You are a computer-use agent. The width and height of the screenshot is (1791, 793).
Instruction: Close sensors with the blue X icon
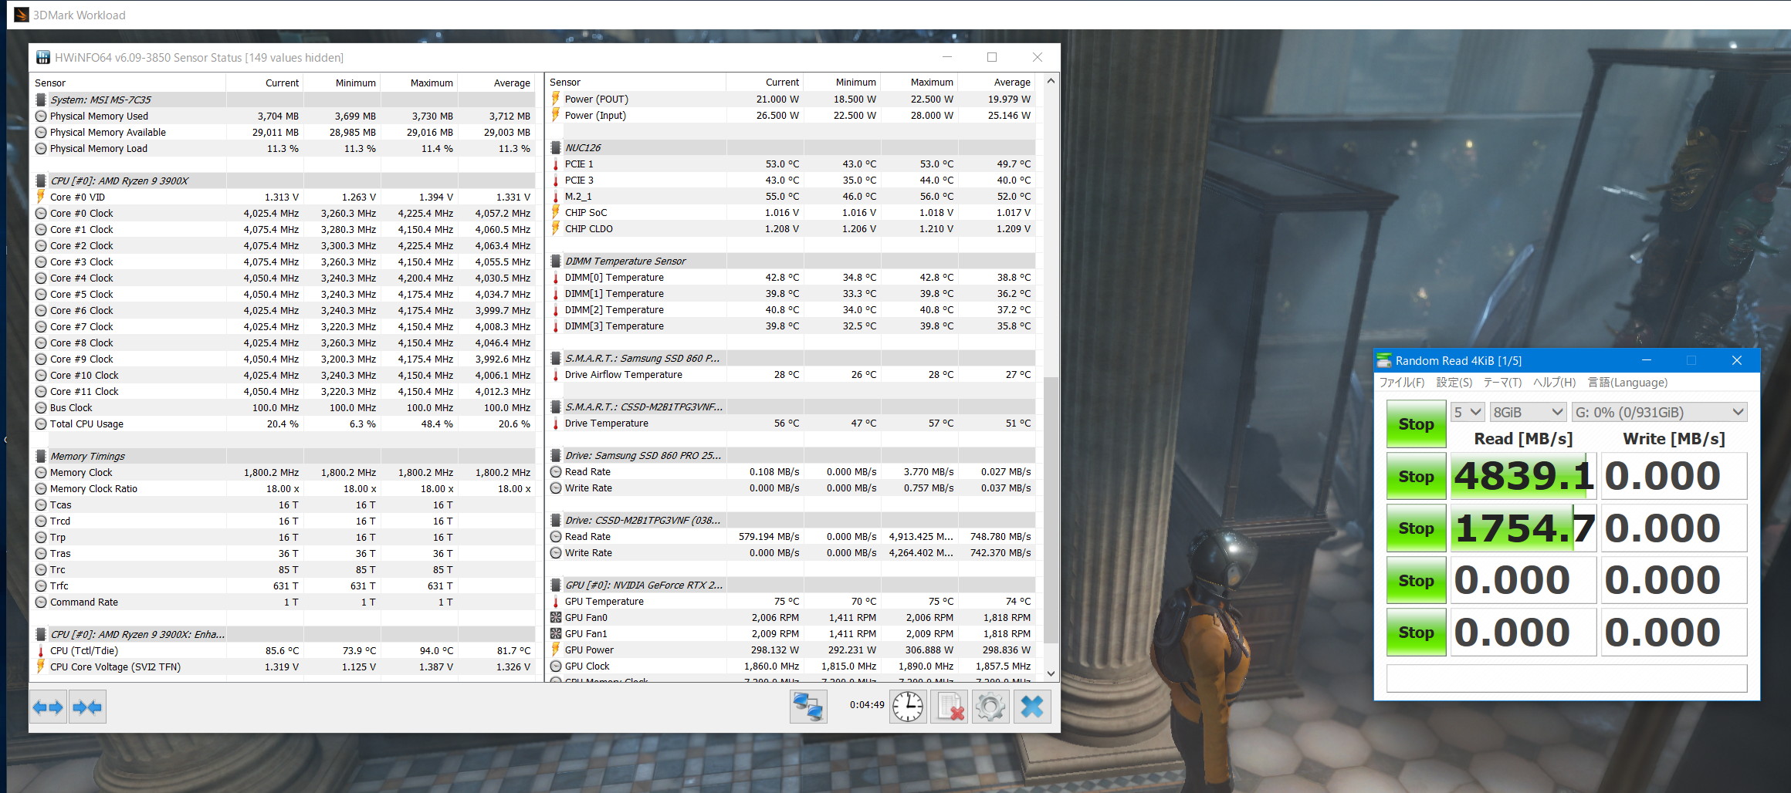[x=1032, y=707]
